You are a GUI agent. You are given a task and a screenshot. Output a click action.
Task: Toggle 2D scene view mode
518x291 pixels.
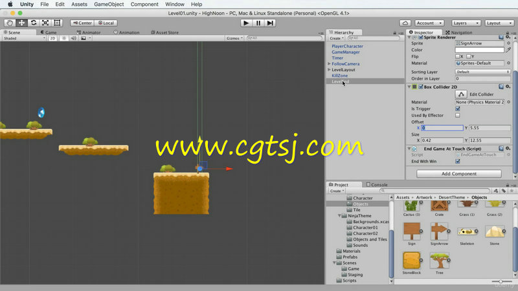52,38
